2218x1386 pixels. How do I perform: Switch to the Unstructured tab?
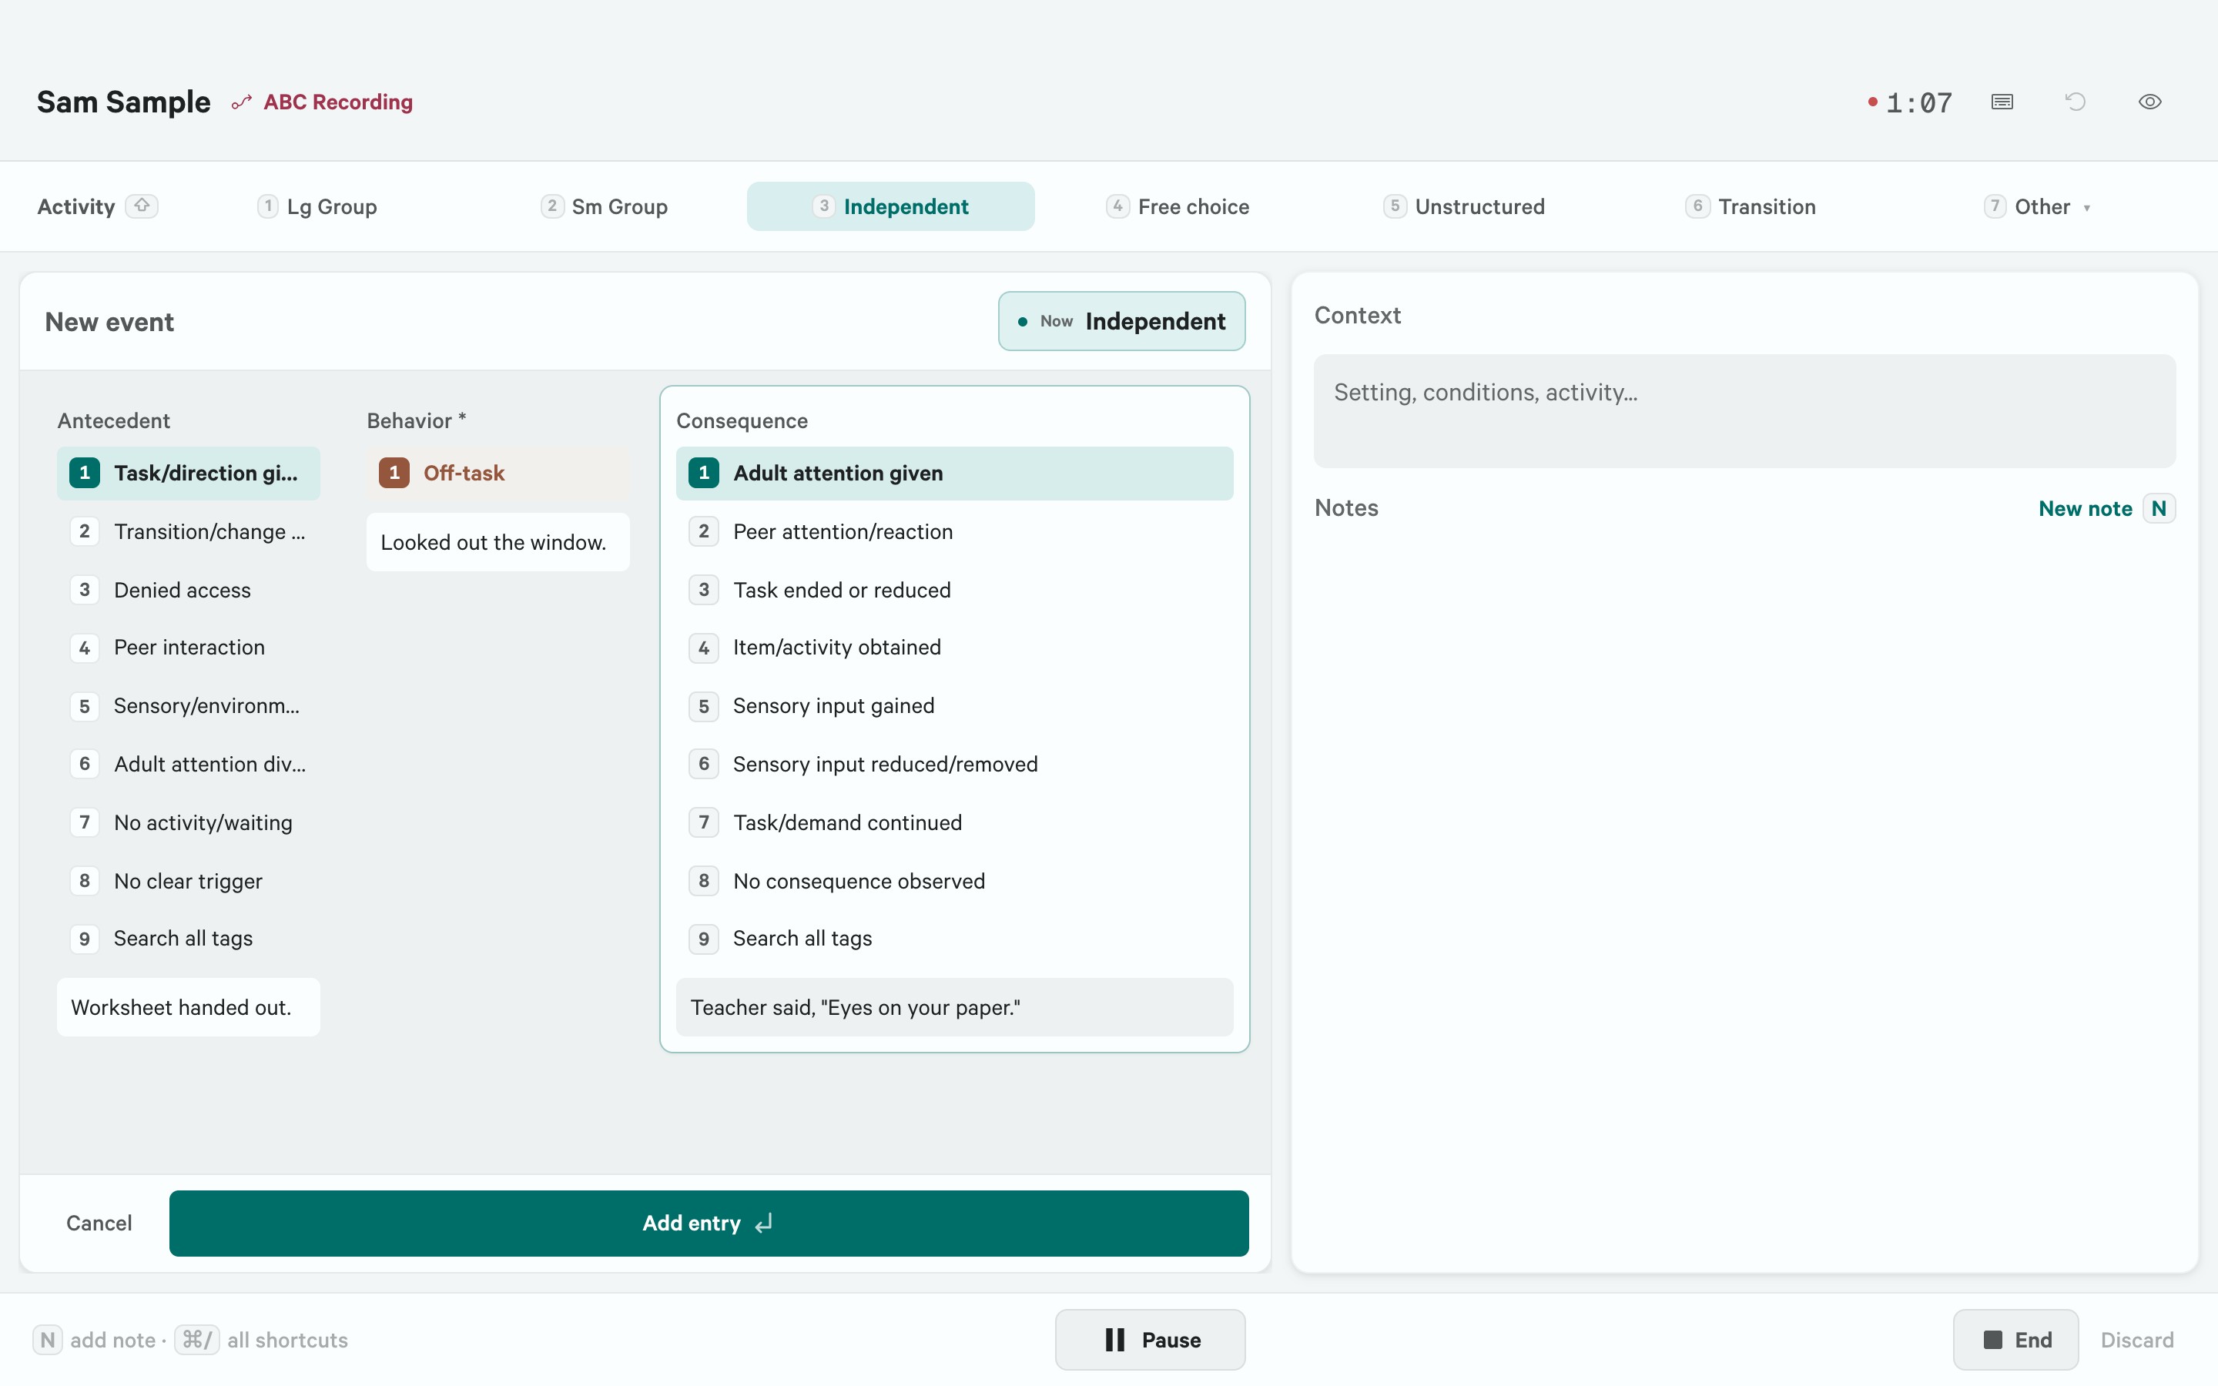[1464, 206]
